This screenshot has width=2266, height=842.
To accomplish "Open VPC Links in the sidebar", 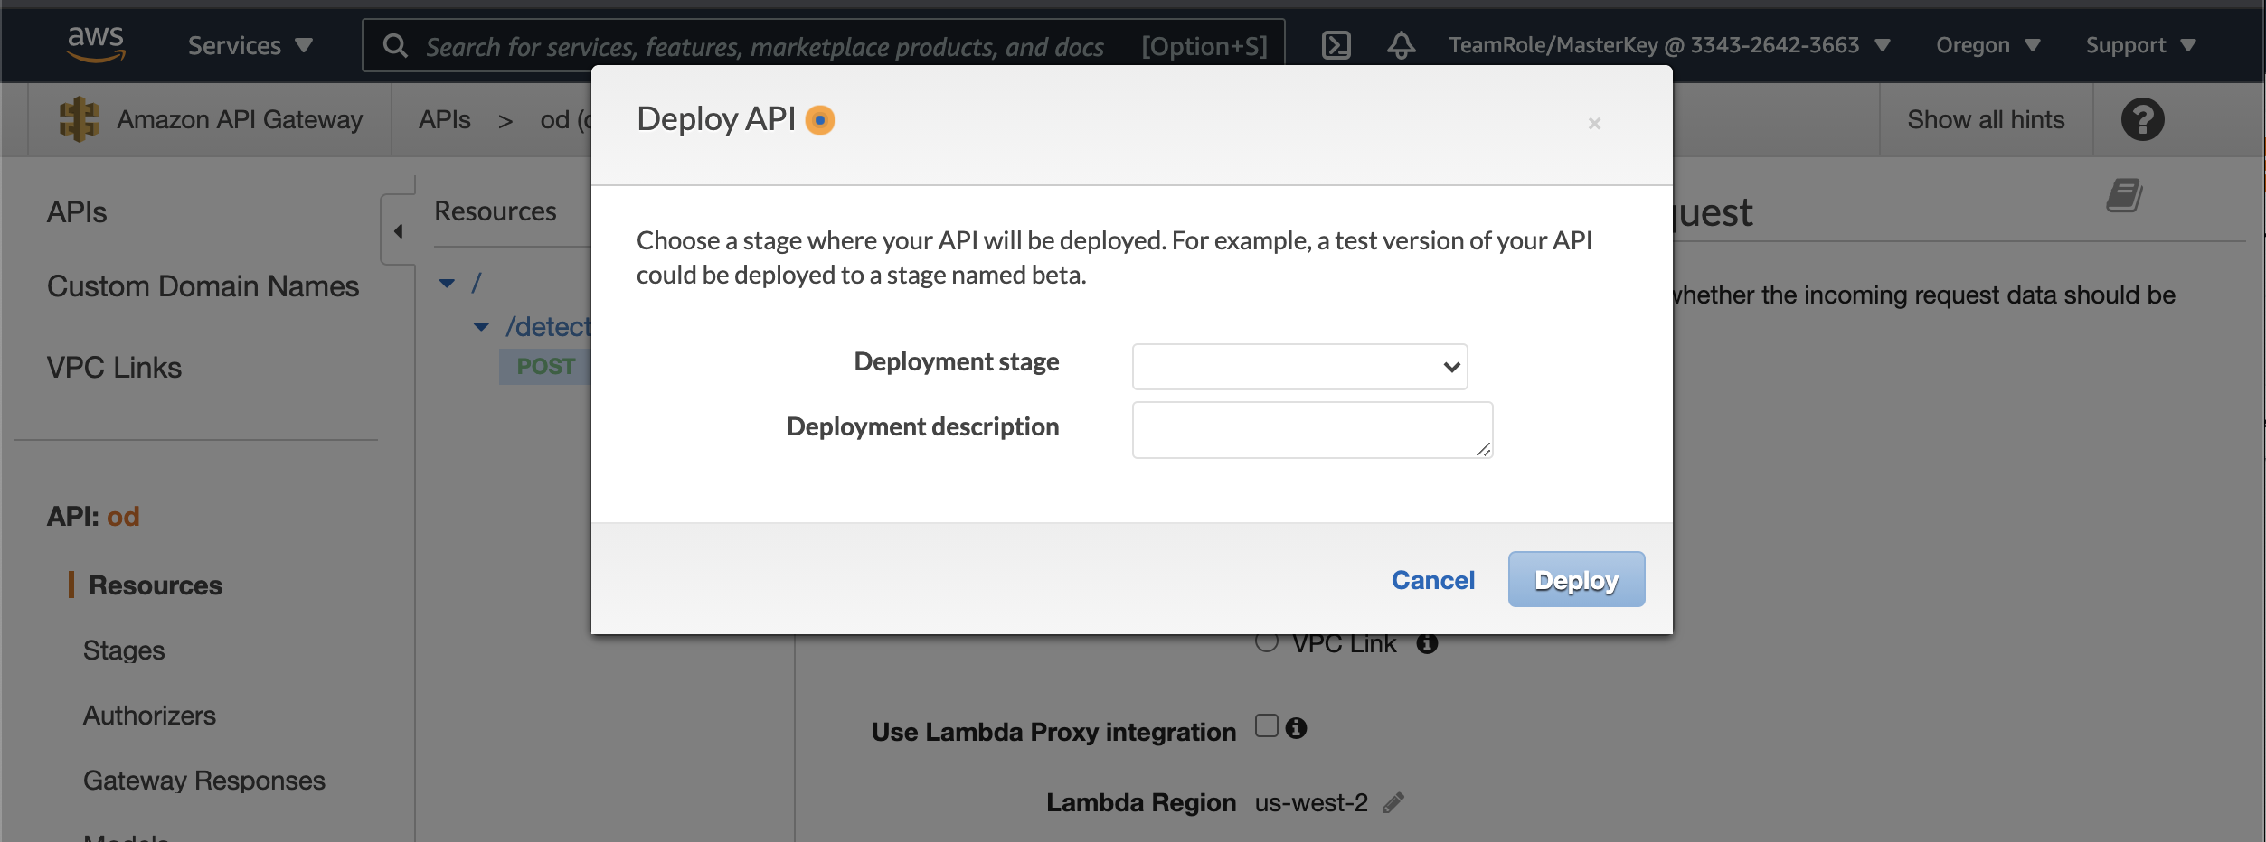I will [x=114, y=368].
